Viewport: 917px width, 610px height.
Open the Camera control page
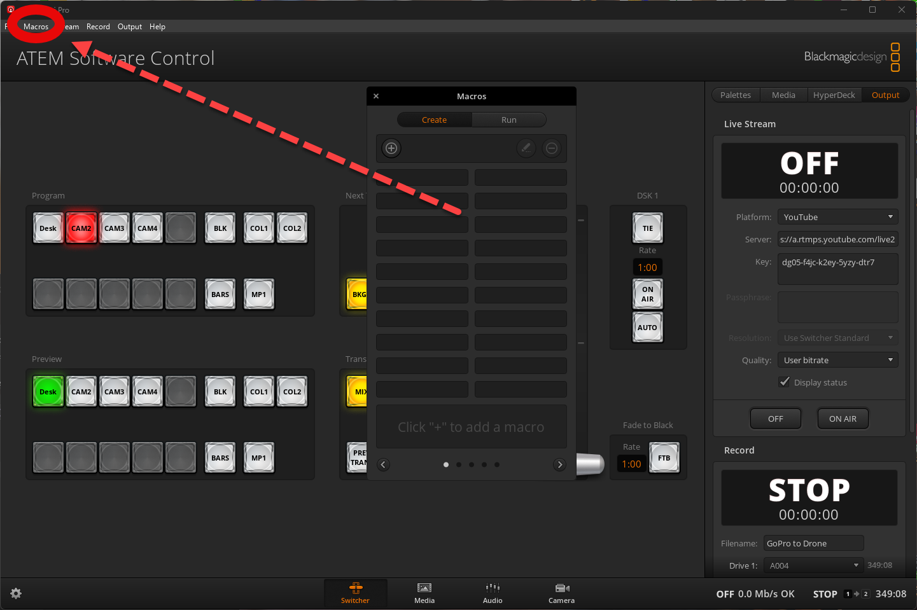(x=561, y=593)
